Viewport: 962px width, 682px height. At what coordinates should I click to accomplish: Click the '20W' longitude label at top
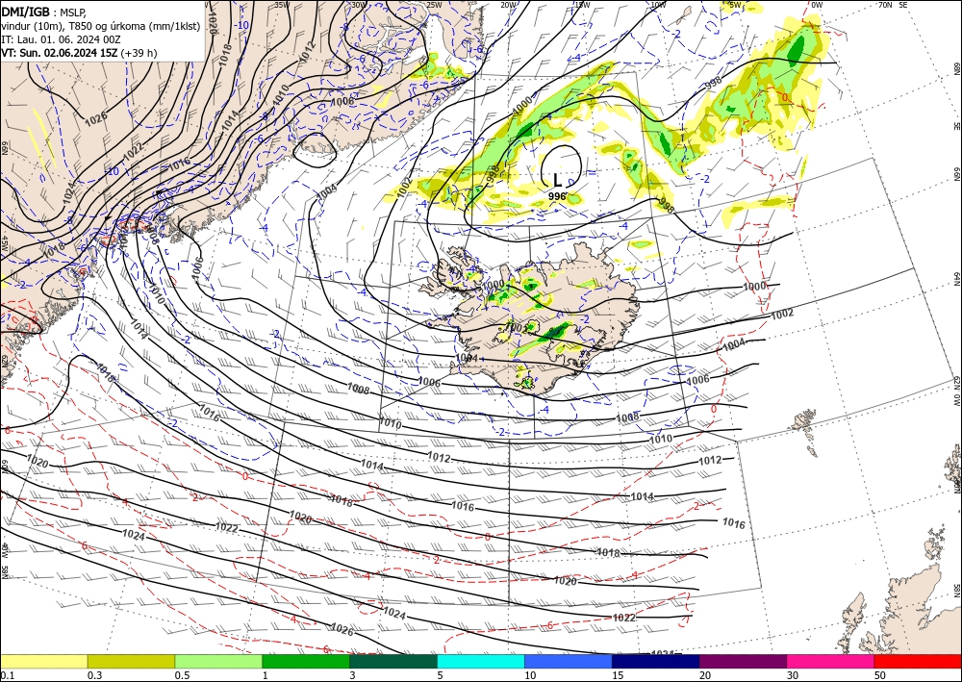click(x=508, y=5)
